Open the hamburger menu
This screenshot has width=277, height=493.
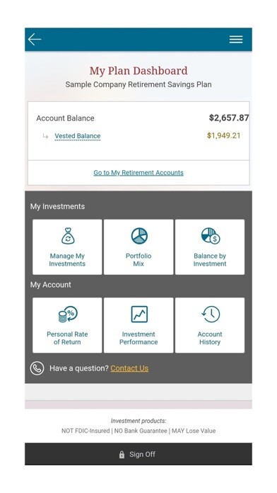coord(235,39)
